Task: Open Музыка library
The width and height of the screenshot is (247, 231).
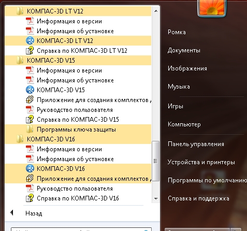Action: coord(179,86)
